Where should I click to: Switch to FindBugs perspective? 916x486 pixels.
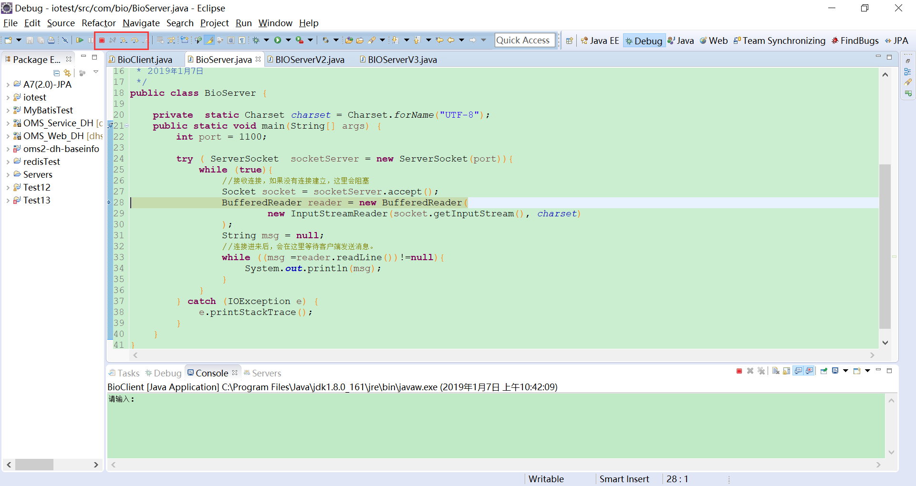pyautogui.click(x=855, y=40)
